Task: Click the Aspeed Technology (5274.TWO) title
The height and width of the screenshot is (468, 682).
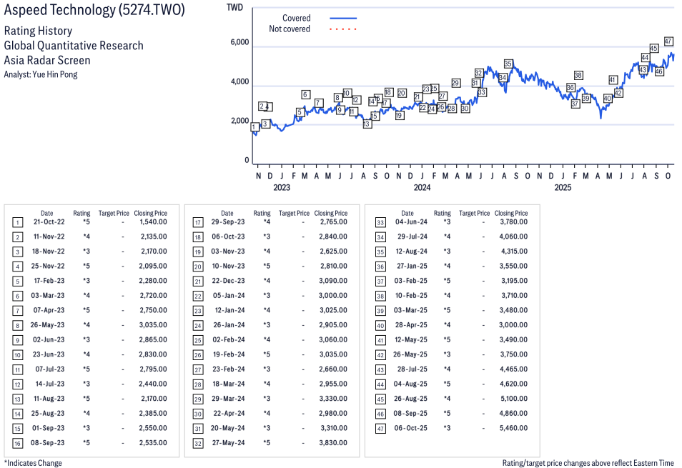Action: [94, 12]
